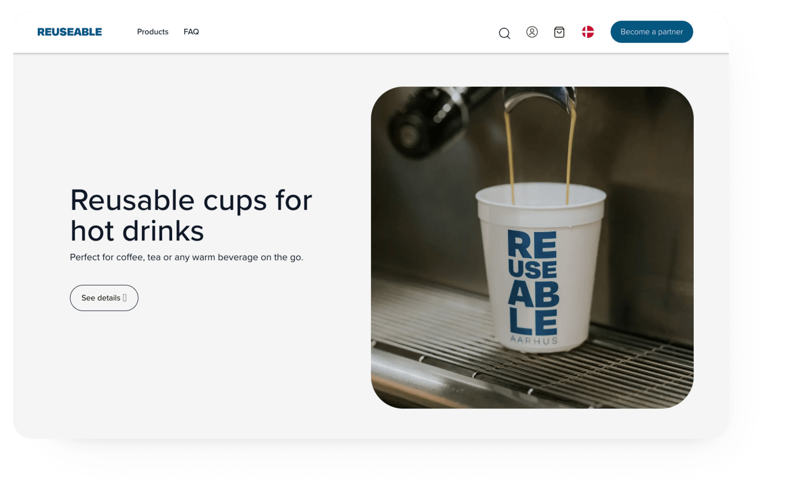This screenshot has height=491, width=790.
Task: Open the shopping bag icon
Action: [559, 32]
